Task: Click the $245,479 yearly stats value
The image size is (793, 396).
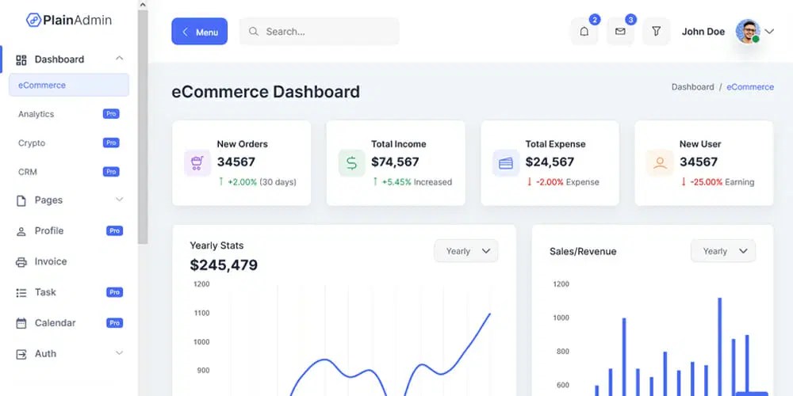Action: click(224, 265)
